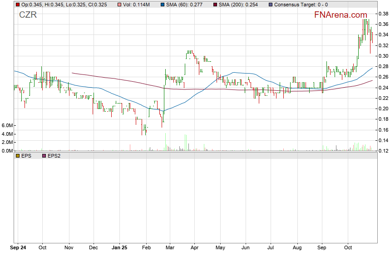390x257 pixels.
Task: Select the Sep 24 date axis label
Action: coord(18,248)
